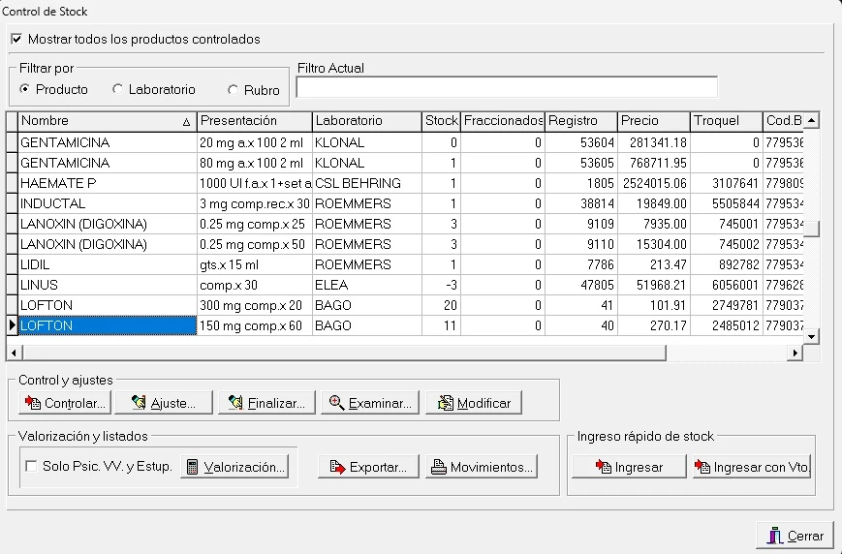Select the Laboratorio filter radio button
The image size is (842, 554).
[118, 89]
